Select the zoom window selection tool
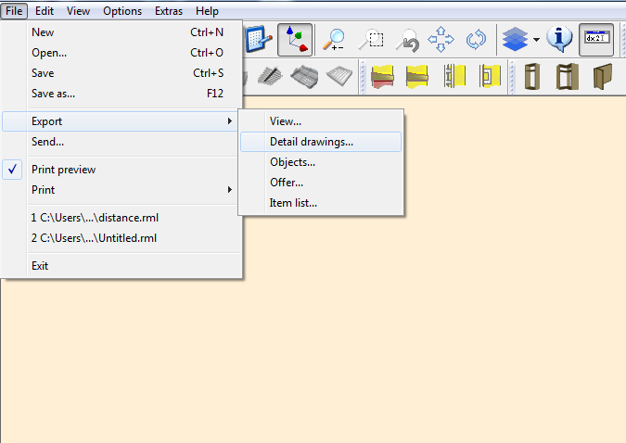 pos(371,40)
